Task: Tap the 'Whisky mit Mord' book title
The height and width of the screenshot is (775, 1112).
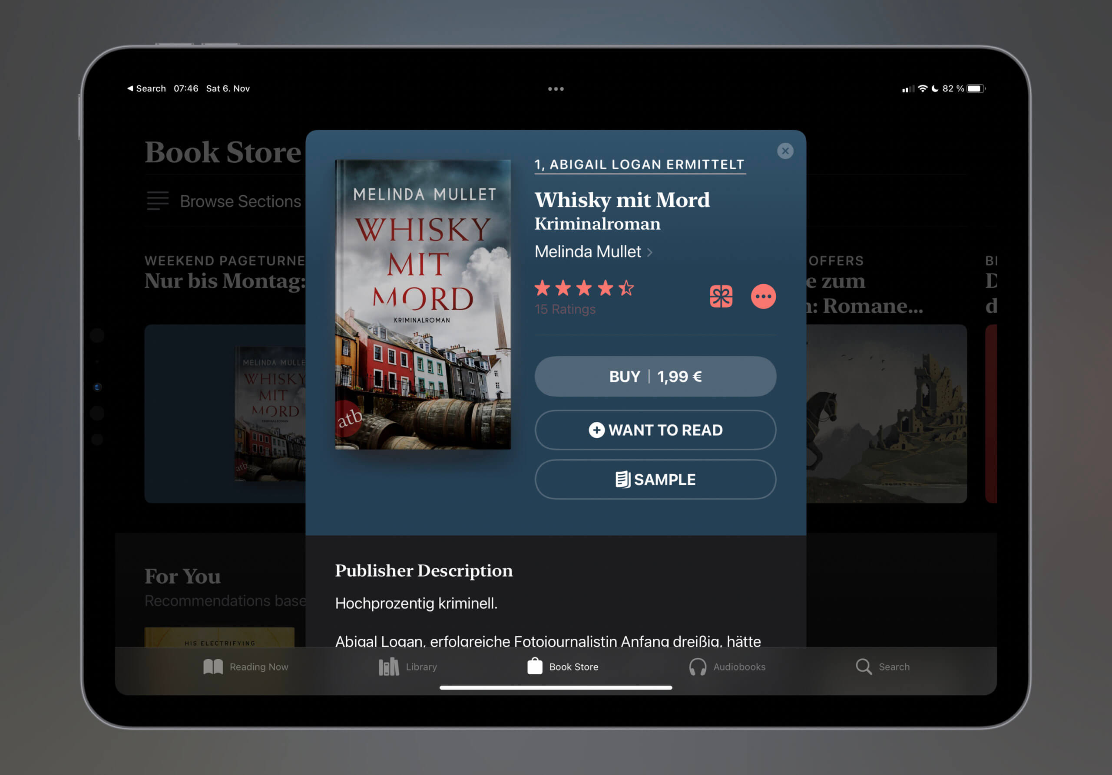Action: (x=622, y=200)
